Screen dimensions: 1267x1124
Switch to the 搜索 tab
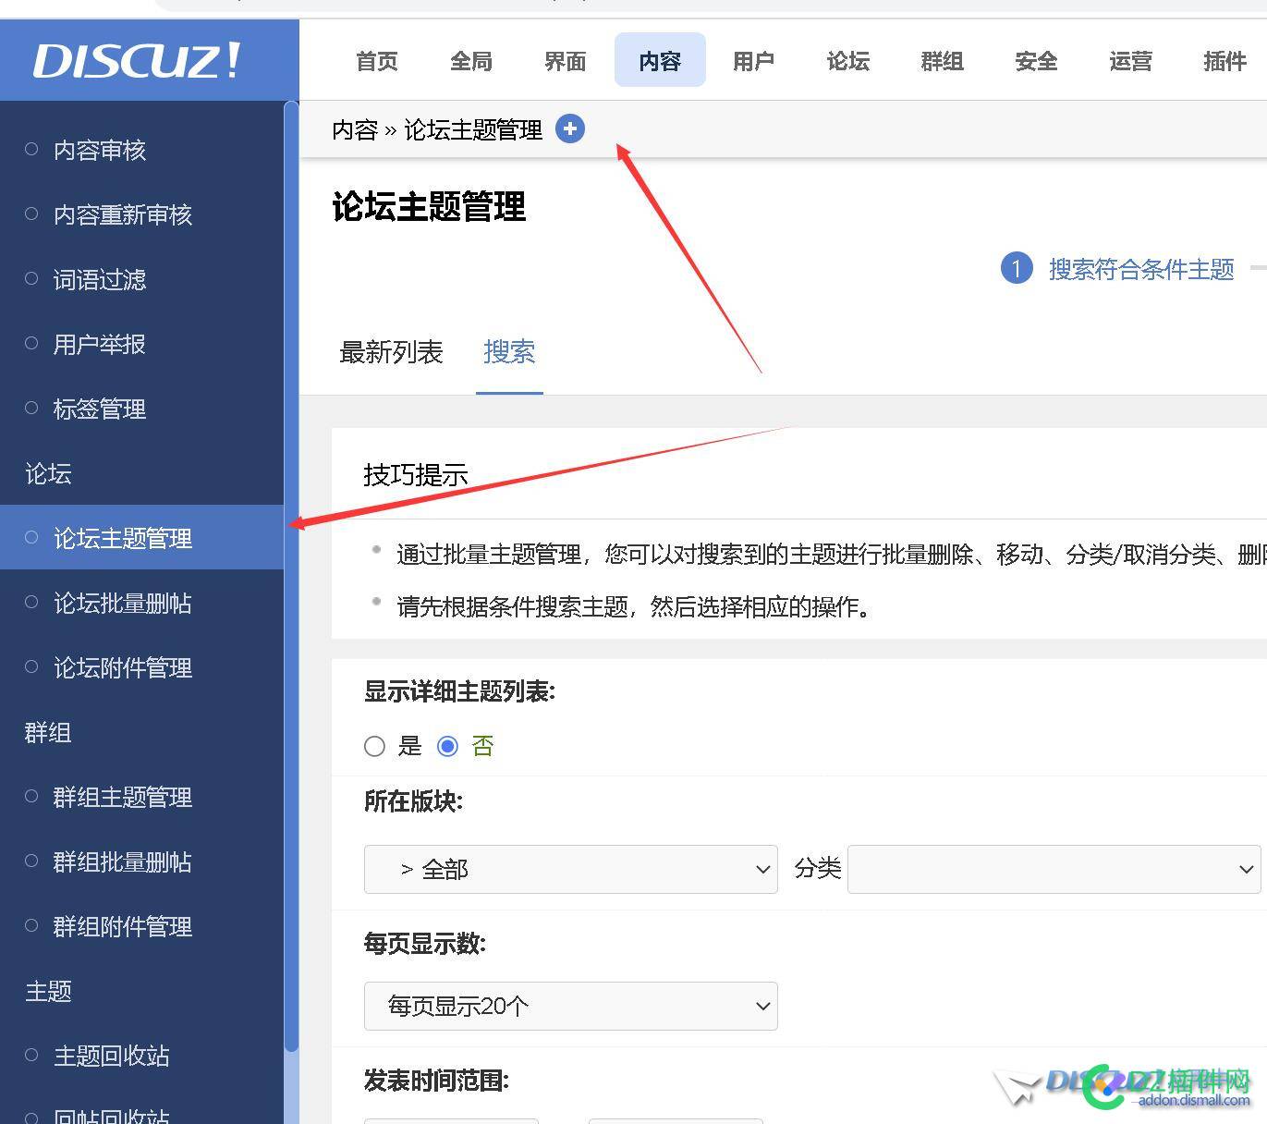pos(509,352)
